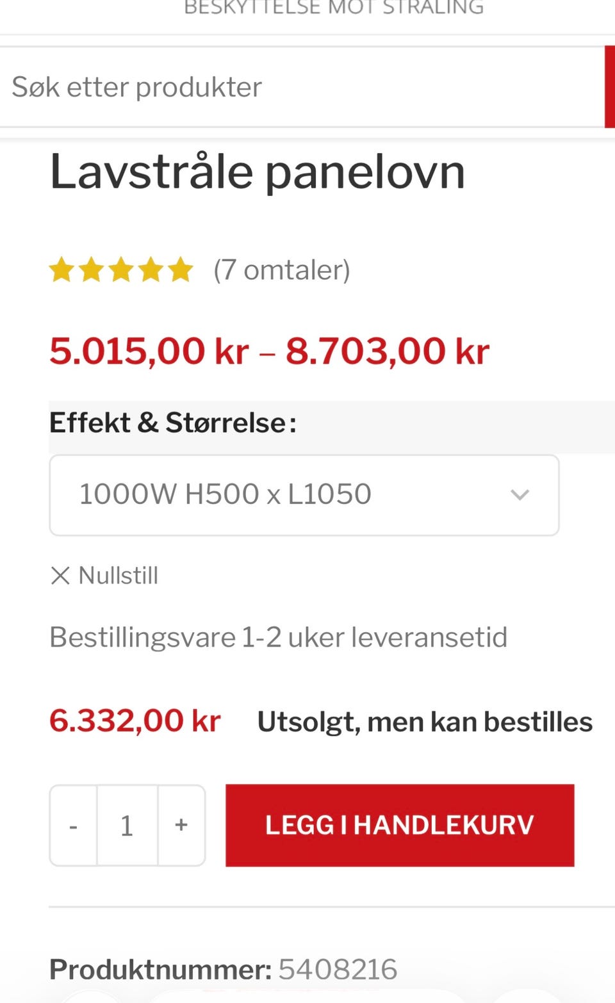Click the fifth yellow rating star
The image size is (615, 1003).
coord(181,270)
